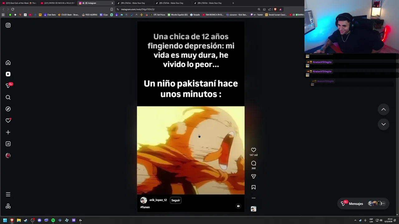Switch to the Best Fails of the Week tab
Image resolution: width=399 pixels, height=224 pixels.
tap(19, 3)
